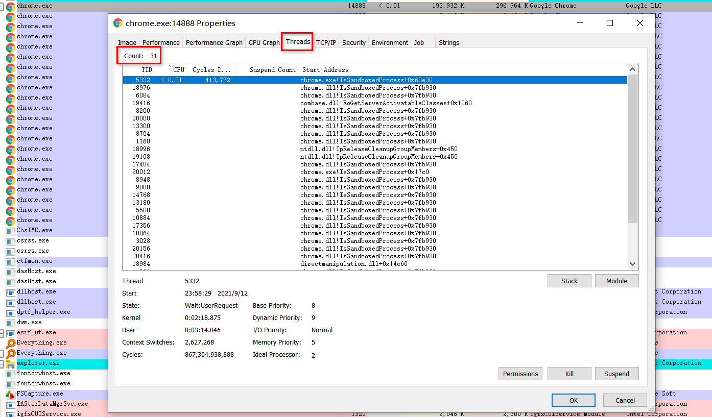Collapse the esif_uf.exe process tree

coord(2,333)
